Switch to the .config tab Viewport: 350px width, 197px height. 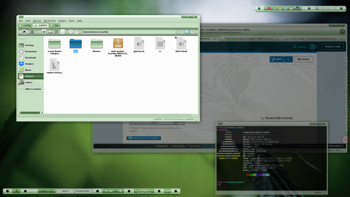click(25, 26)
